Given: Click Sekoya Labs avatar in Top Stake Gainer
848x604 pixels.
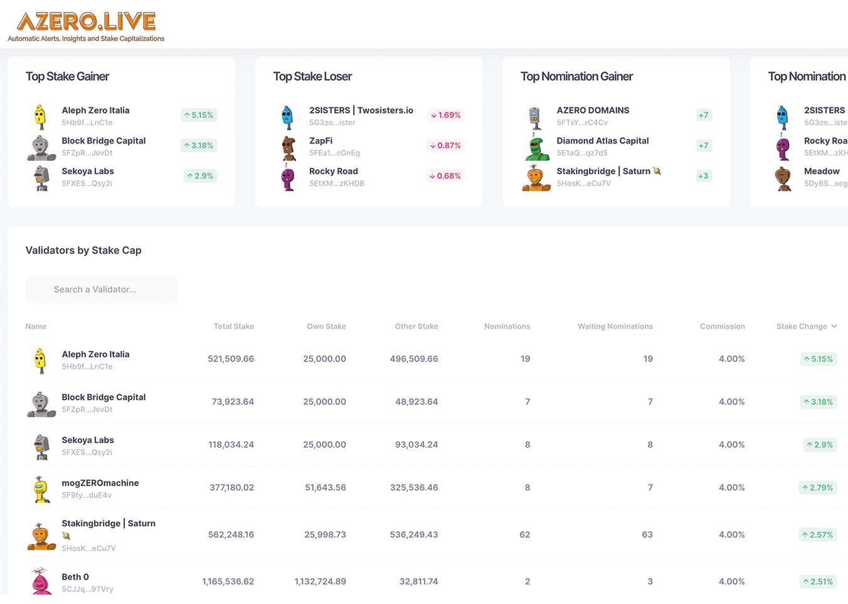Looking at the screenshot, I should coord(41,178).
